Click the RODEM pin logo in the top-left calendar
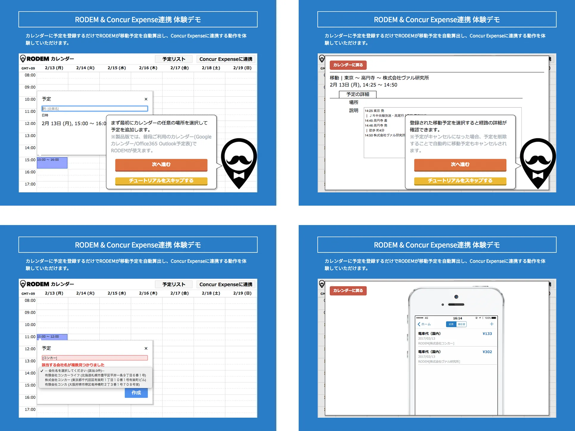The image size is (575, 431). click(x=23, y=59)
